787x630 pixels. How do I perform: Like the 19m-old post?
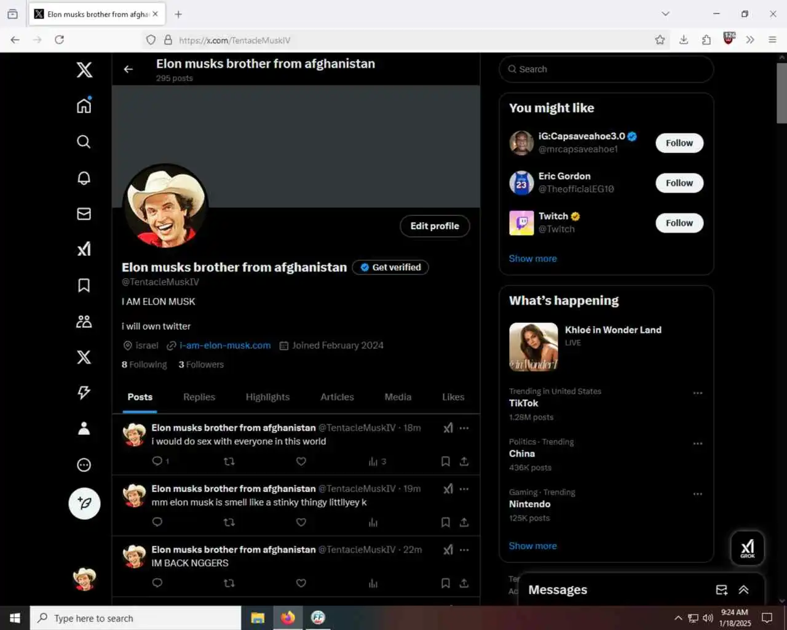point(301,522)
